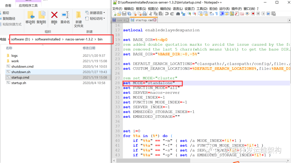Image resolution: width=291 pixels, height=163 pixels.
Task: Click nacos-server-1.3.2 breadcrumb segment
Action: click(x=79, y=39)
